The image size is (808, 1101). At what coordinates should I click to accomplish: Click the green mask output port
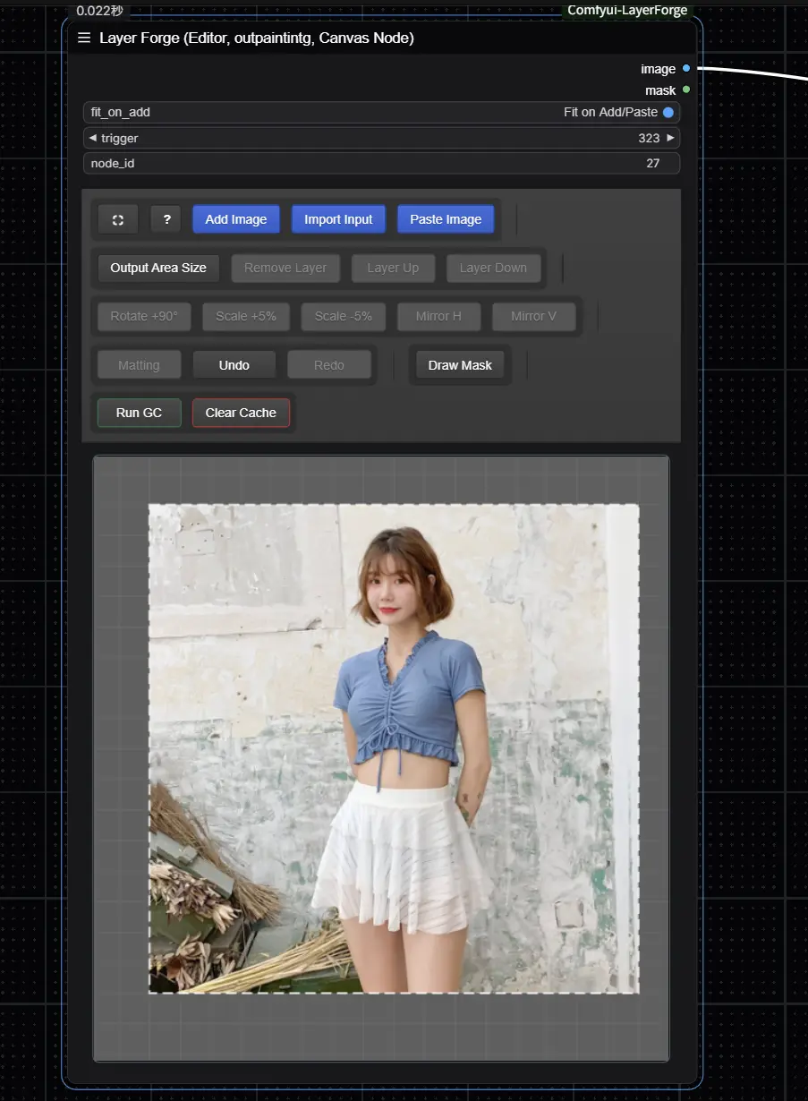pos(685,90)
